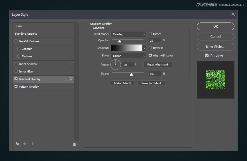Click the Angle input field
The width and height of the screenshot is (247, 161).
pyautogui.click(x=128, y=65)
